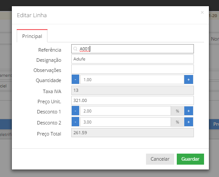Viewport: 219px width, 177px height.
Task: Decrease Desconto 1 with minus button
Action: pyautogui.click(x=75, y=111)
